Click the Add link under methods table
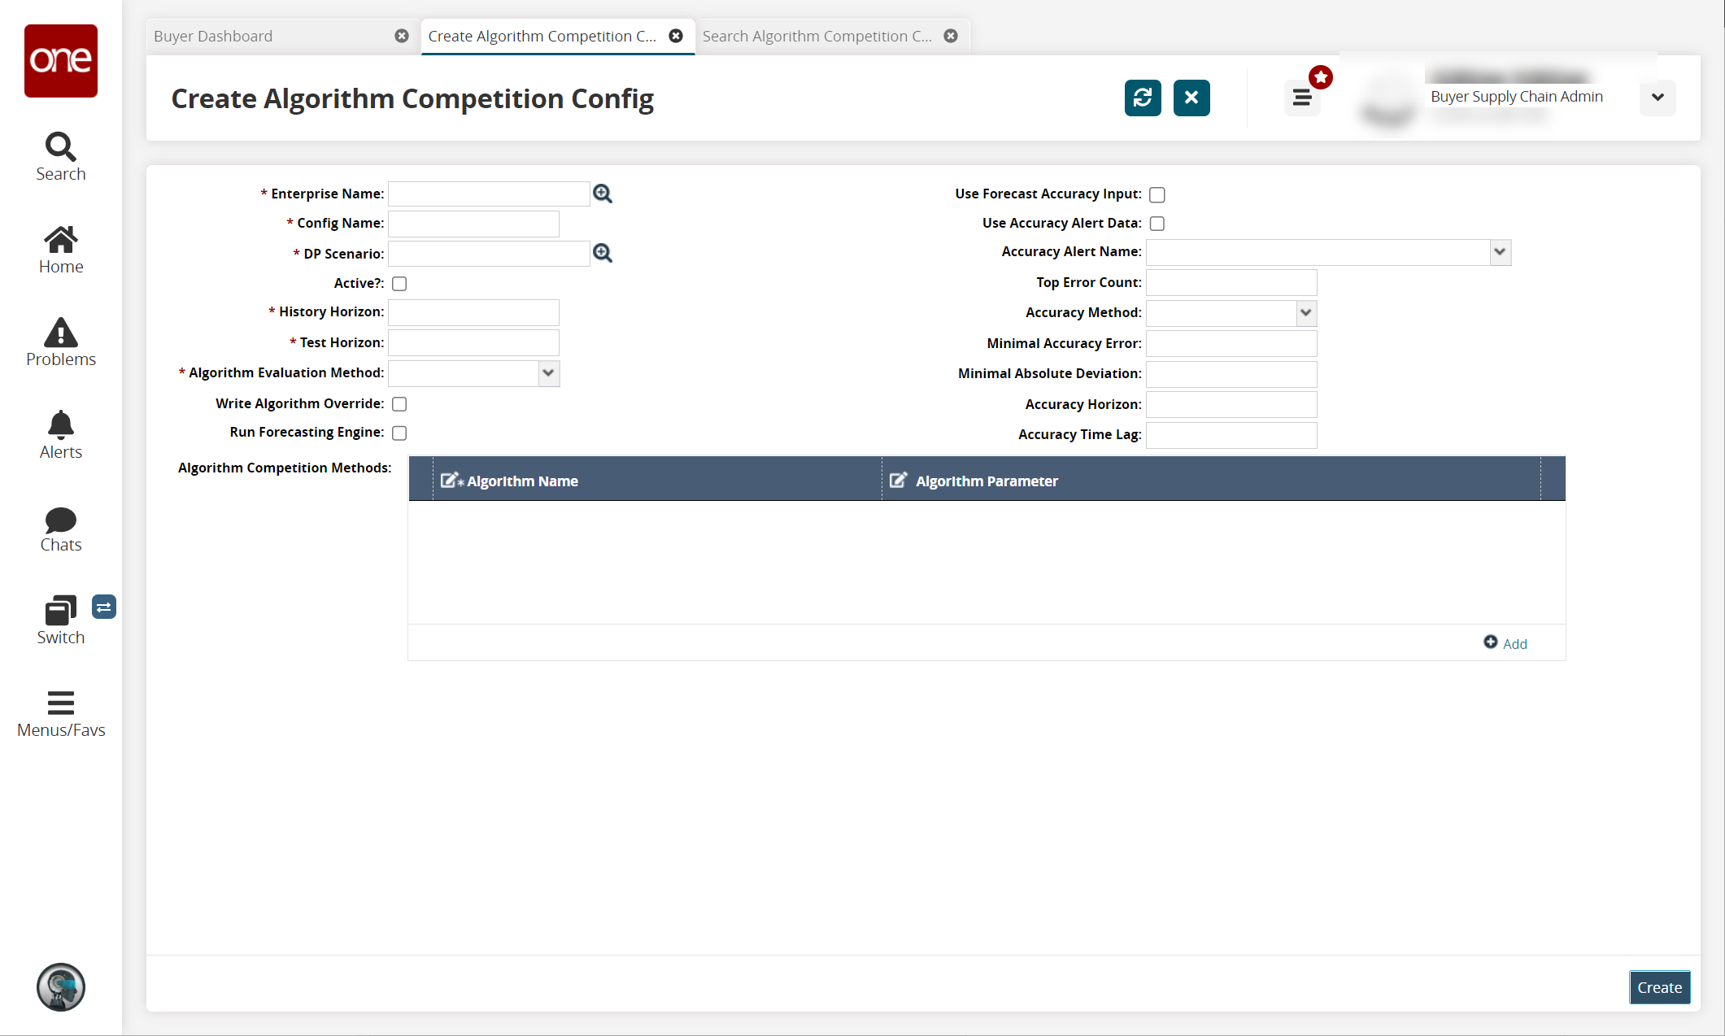The width and height of the screenshot is (1725, 1036). 1505,643
